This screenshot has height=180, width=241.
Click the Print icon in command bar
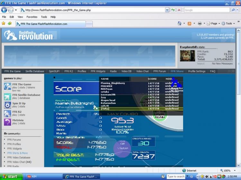(200, 23)
